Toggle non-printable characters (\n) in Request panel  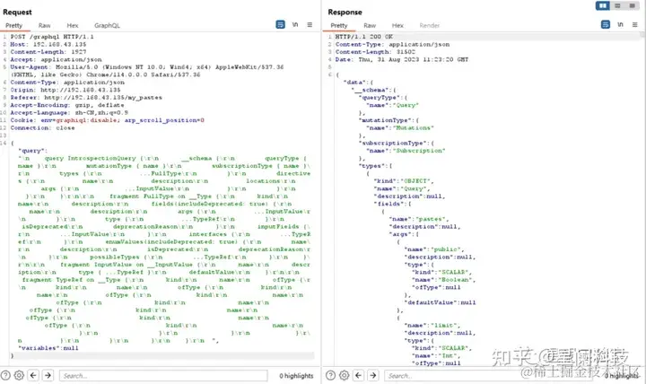[295, 25]
